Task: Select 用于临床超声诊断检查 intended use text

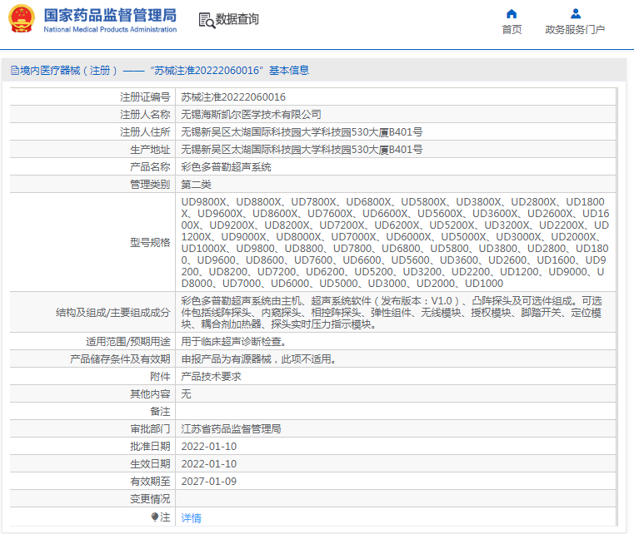Action: [x=234, y=342]
